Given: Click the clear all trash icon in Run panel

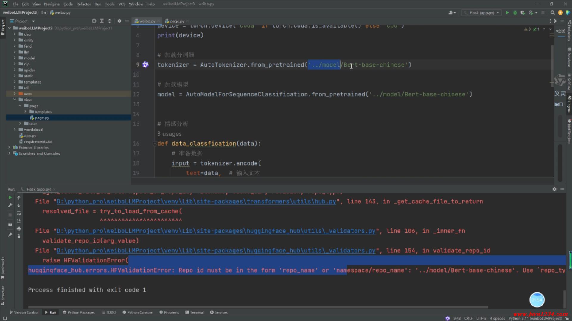Looking at the screenshot, I should tap(19, 236).
